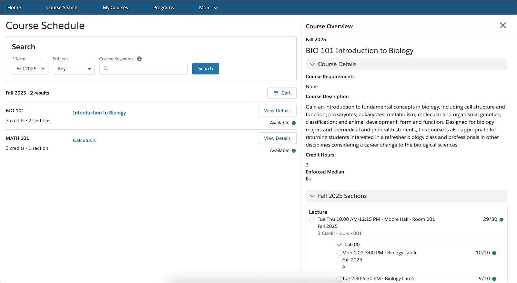Click the 'BIO 101' course code

tap(15, 111)
